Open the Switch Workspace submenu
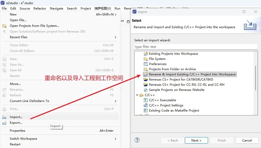The height and width of the screenshot is (148, 261). (x=115, y=139)
